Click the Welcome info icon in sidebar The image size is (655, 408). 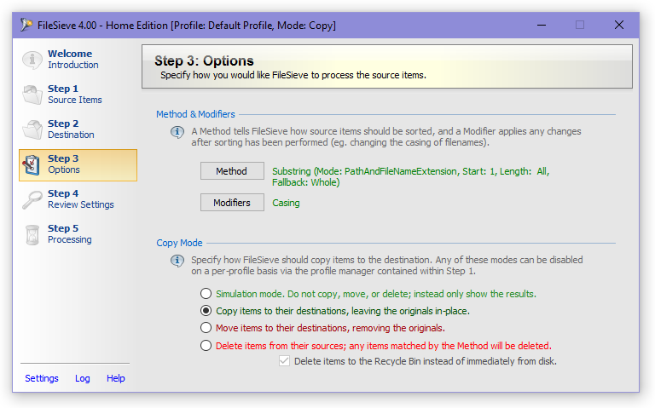pyautogui.click(x=32, y=60)
